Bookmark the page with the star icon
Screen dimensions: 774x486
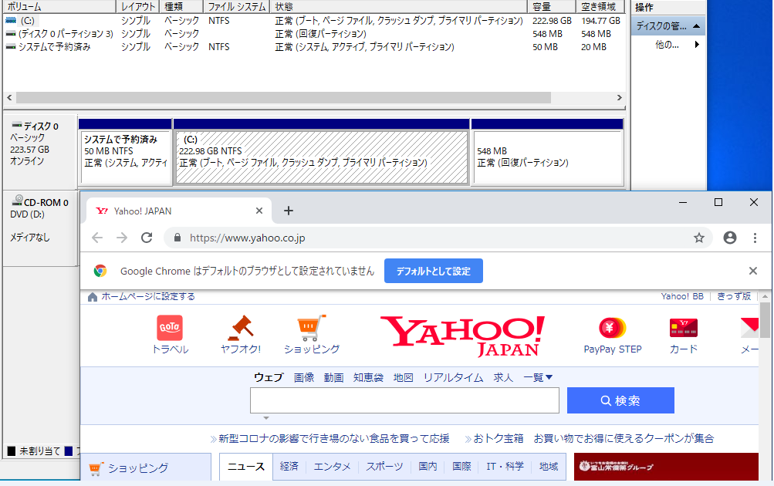699,238
